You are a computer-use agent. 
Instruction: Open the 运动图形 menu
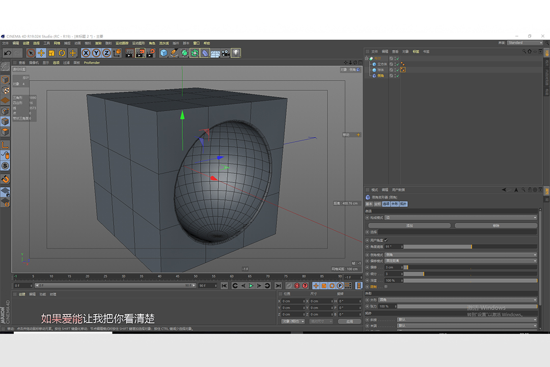tap(139, 43)
